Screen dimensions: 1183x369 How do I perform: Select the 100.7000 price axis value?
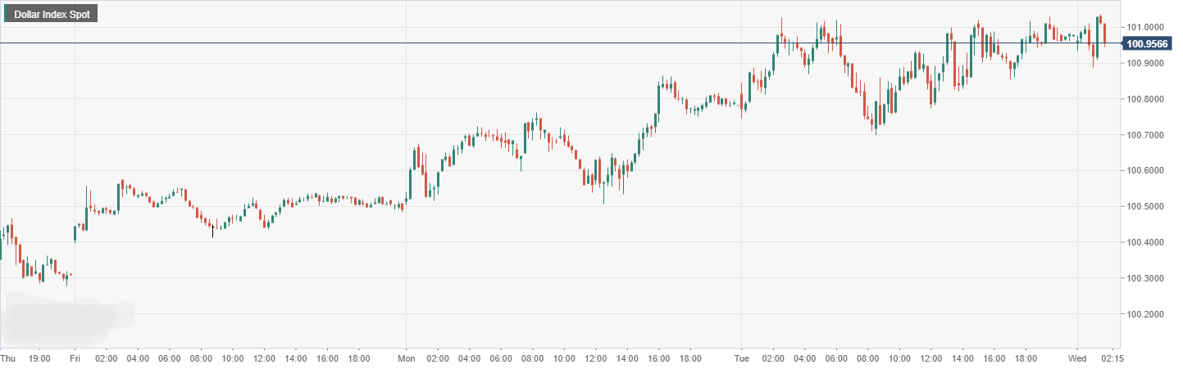(1146, 135)
